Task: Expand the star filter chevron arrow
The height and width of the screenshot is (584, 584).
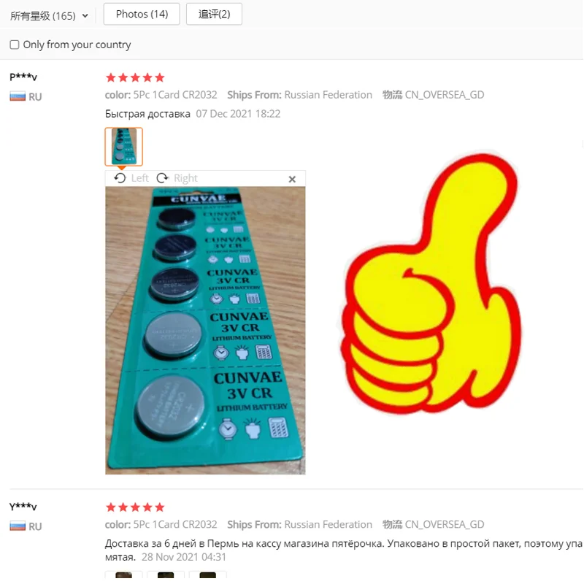Action: [x=85, y=16]
